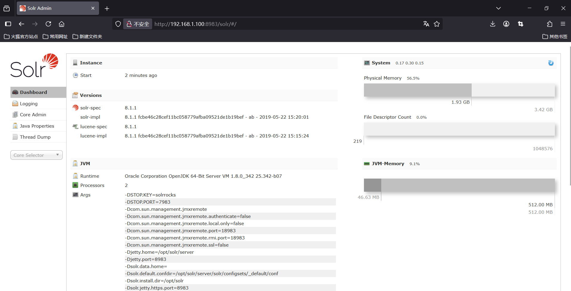Screen dimensions: 571x291
Task: Open browser extensions icon
Action: pyautogui.click(x=550, y=24)
